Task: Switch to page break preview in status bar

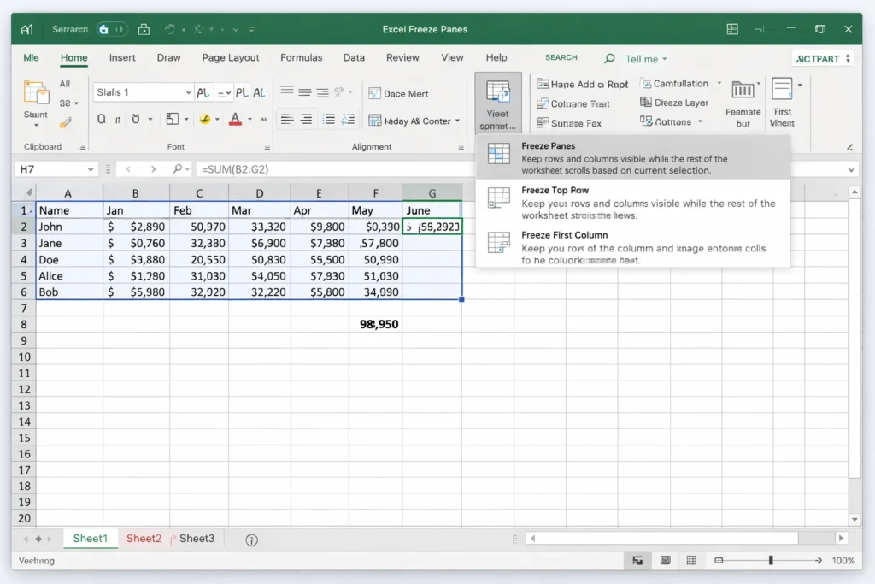Action: pyautogui.click(x=692, y=560)
